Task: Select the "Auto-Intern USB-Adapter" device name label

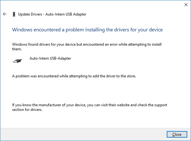Action: tap(50, 58)
